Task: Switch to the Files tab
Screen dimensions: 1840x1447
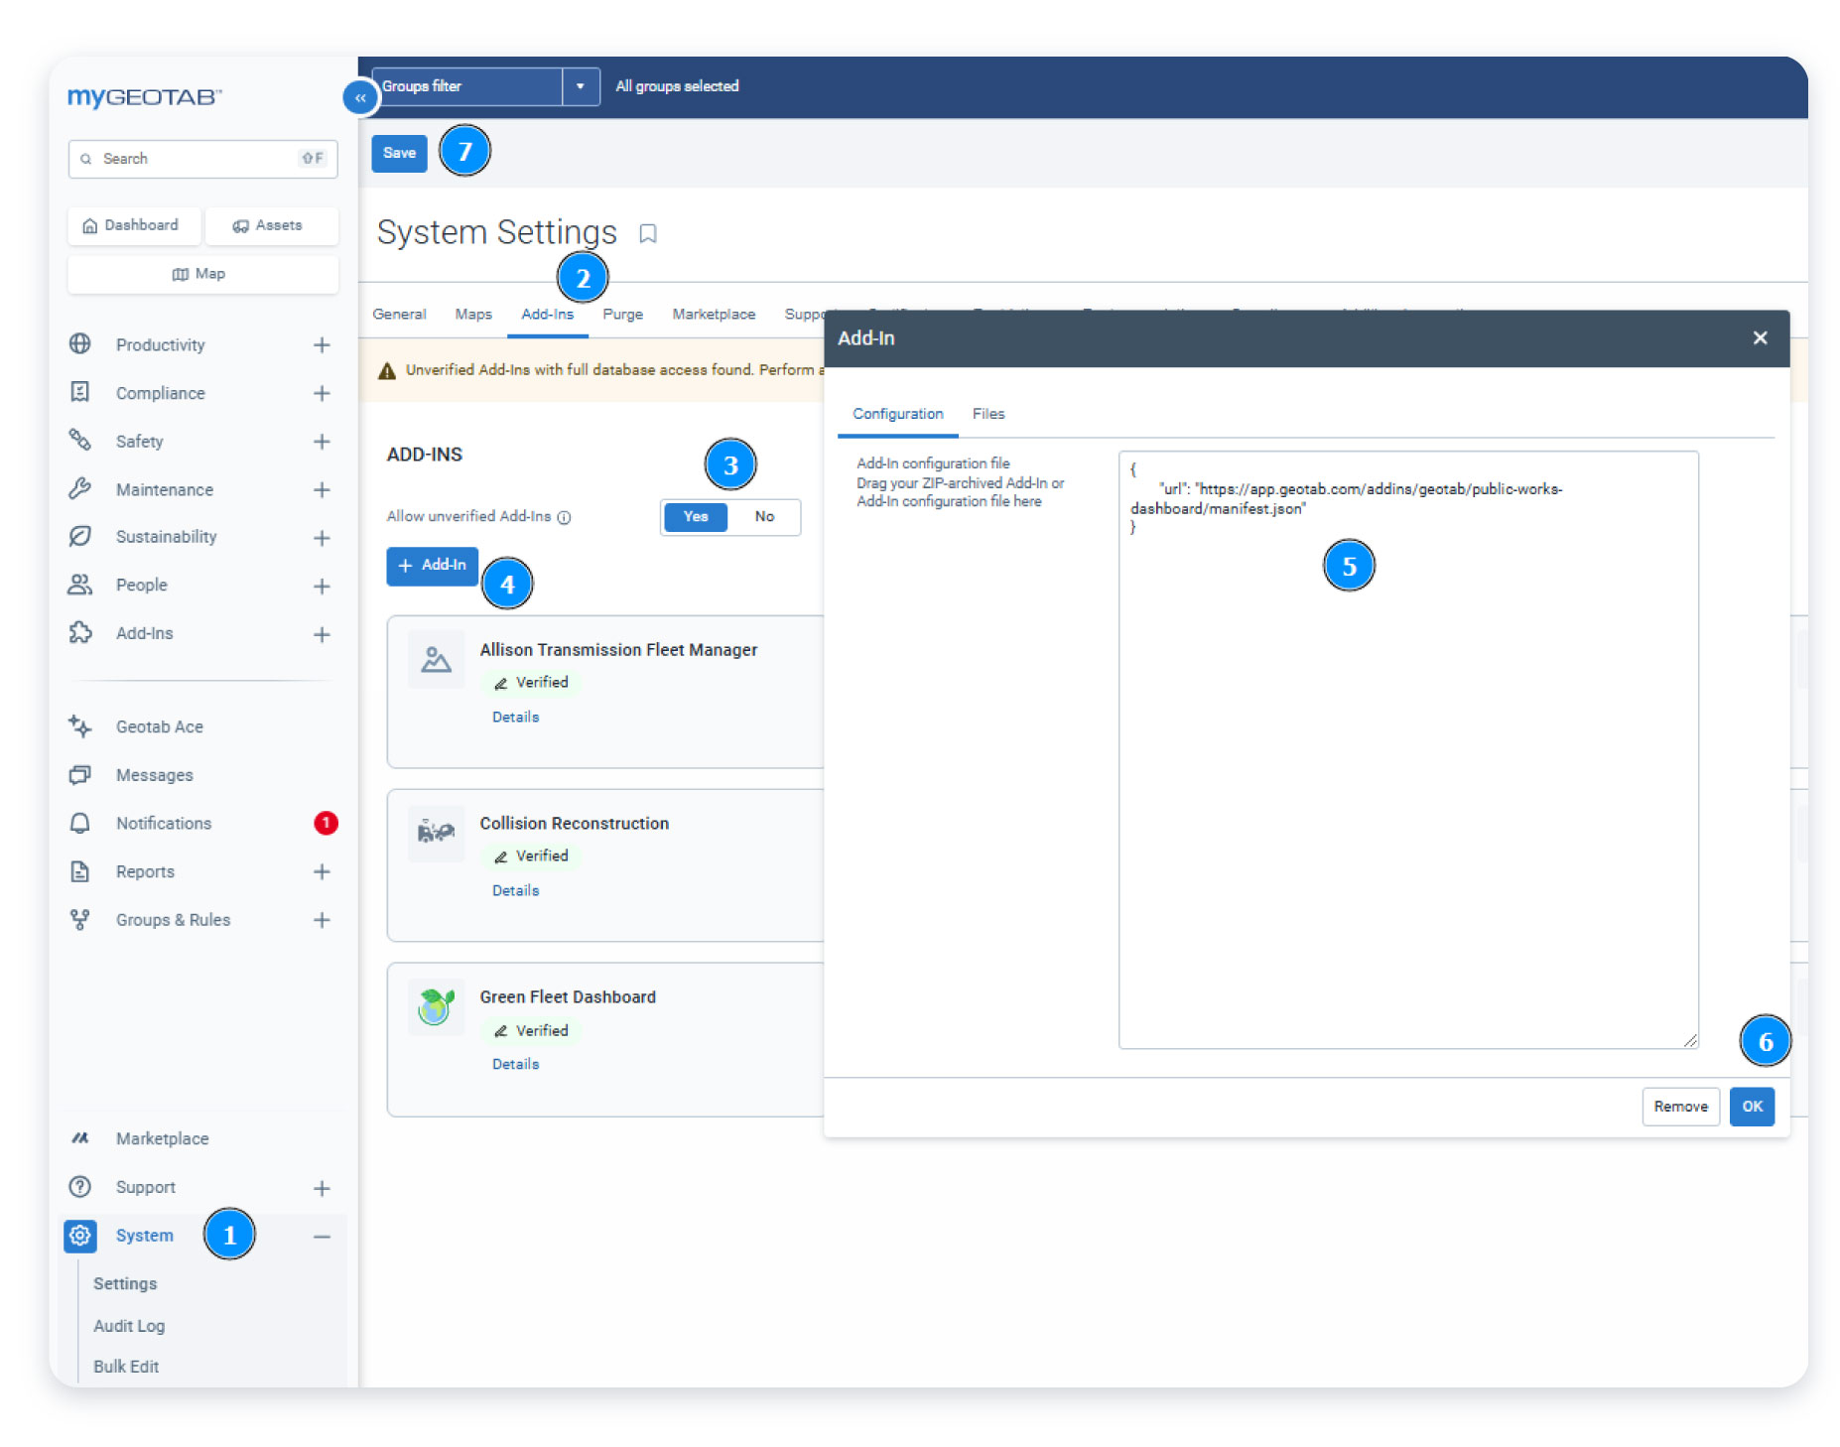Action: click(x=988, y=414)
